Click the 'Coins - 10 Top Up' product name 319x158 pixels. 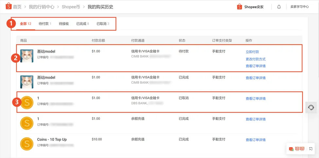pyautogui.click(x=52, y=139)
